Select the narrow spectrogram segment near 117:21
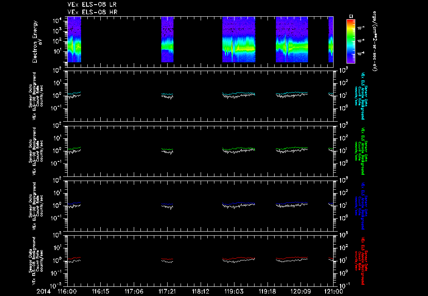 [x=167, y=39]
